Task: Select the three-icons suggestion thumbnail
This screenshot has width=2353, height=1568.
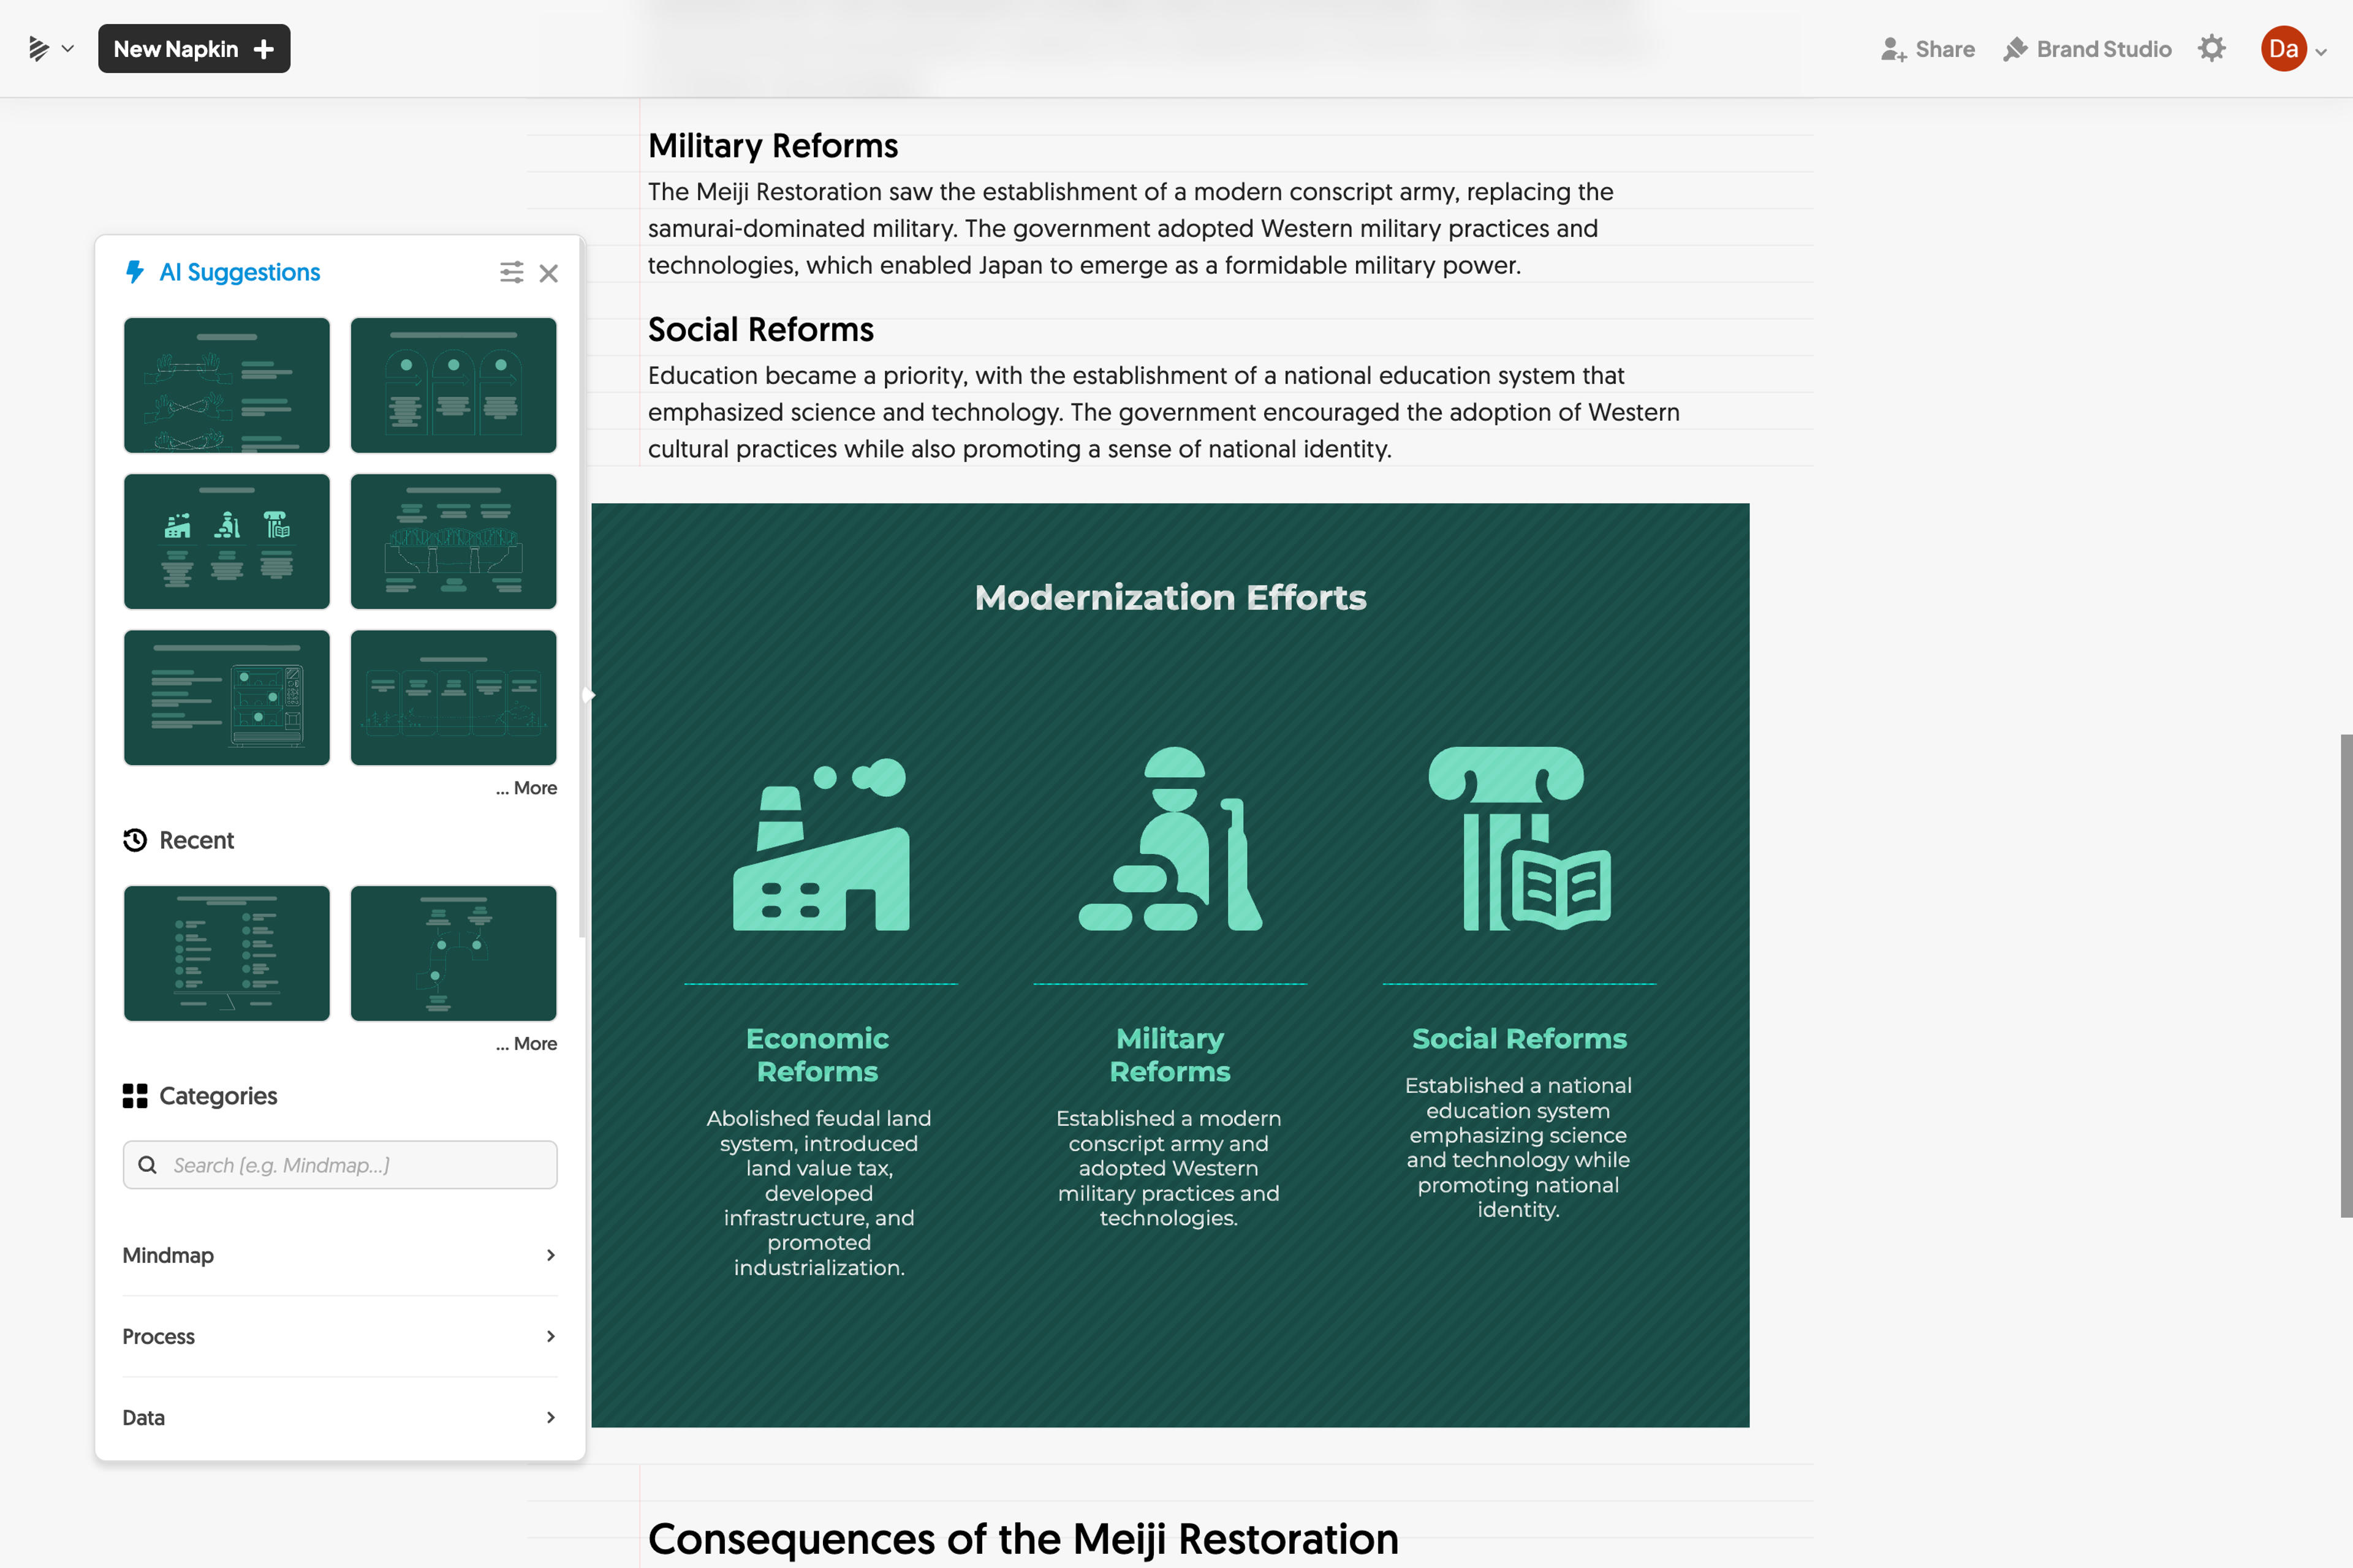Action: point(227,541)
